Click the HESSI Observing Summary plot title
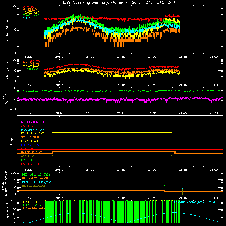226x226 pixels. pos(120,3)
